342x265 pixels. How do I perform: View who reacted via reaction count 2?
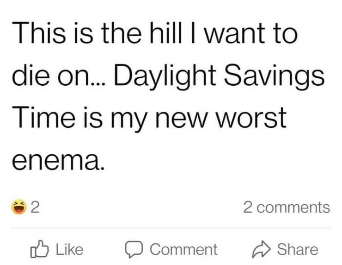[x=34, y=207]
